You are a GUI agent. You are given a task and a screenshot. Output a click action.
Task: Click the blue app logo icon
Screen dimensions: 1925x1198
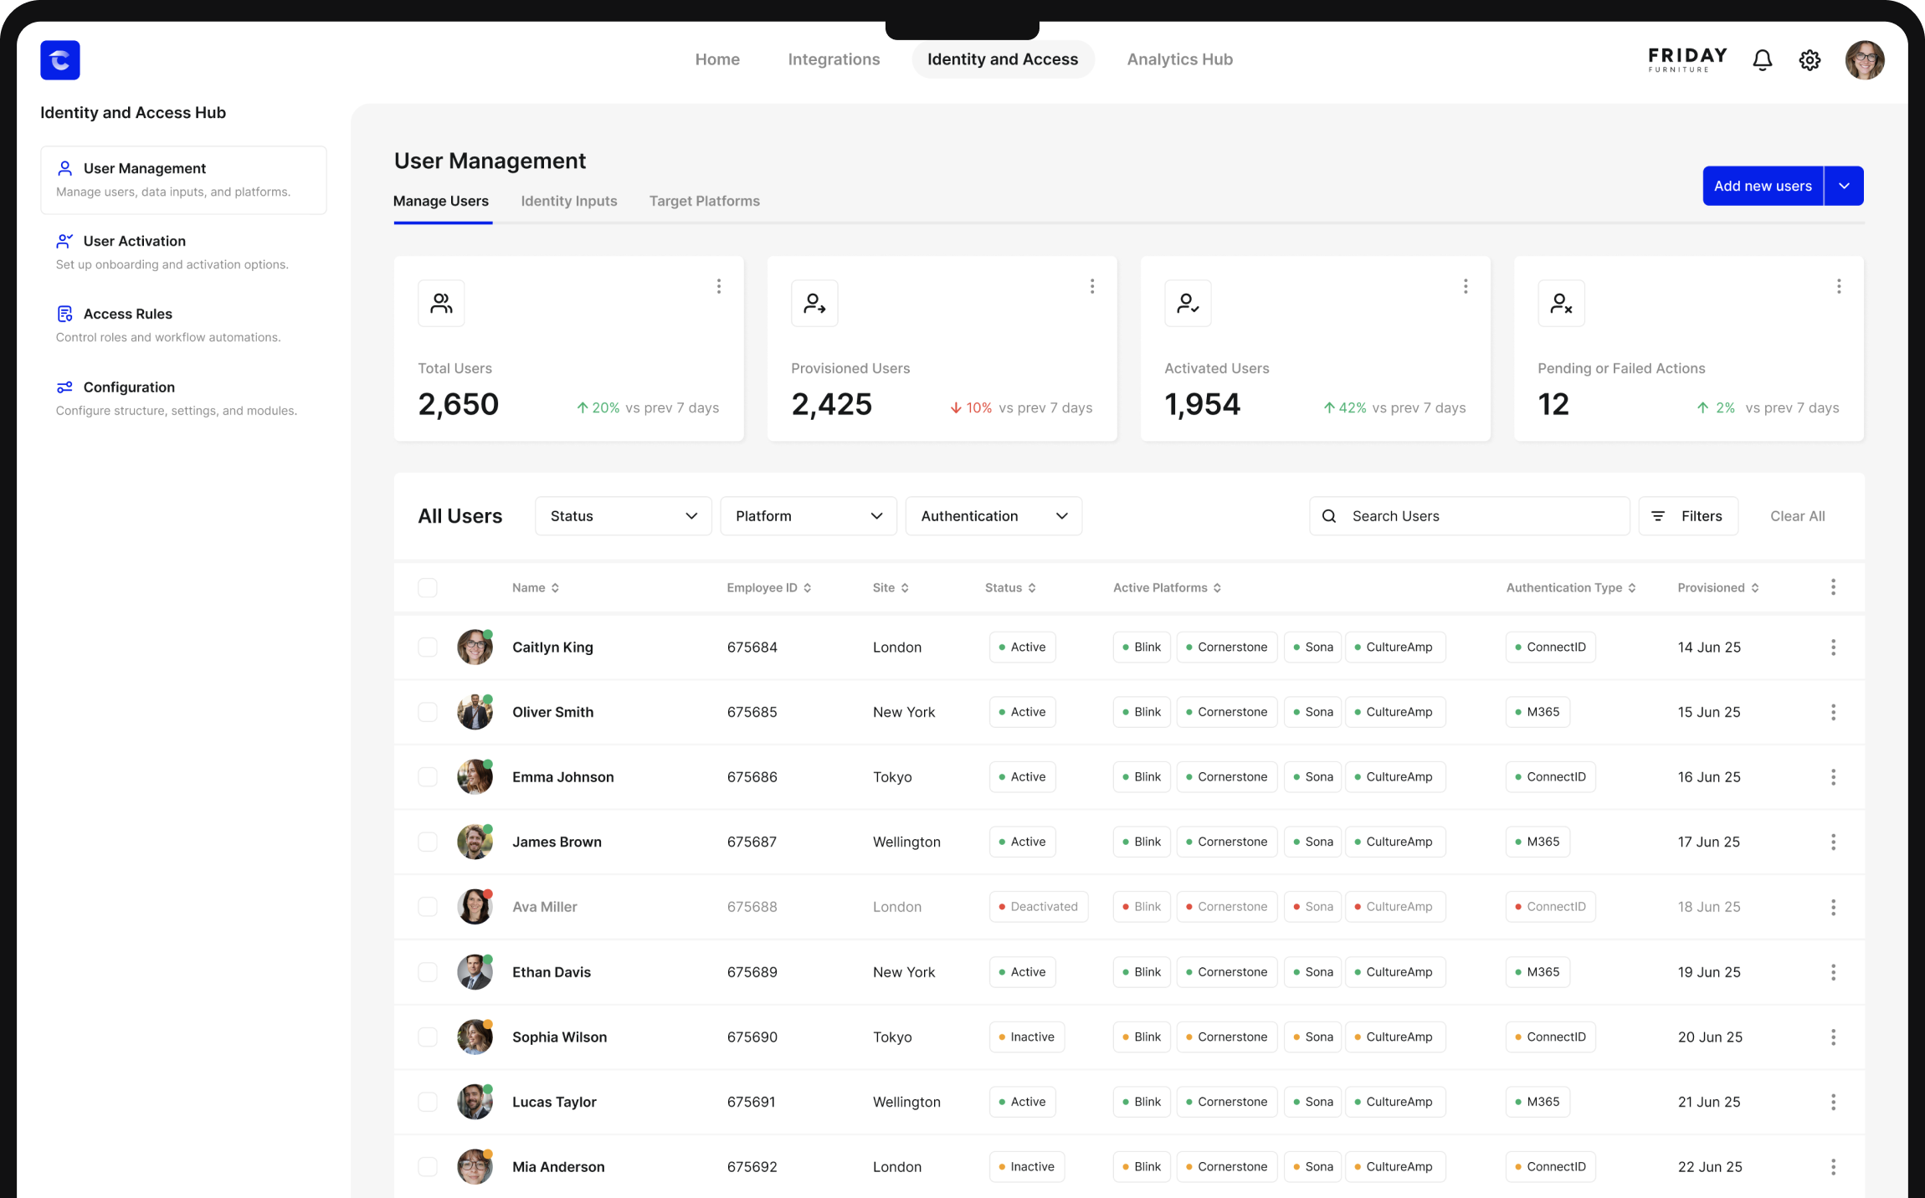(x=60, y=60)
